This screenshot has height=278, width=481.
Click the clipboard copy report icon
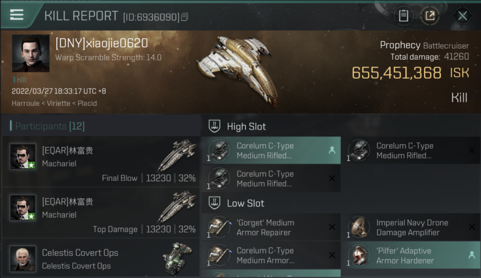pyautogui.click(x=403, y=16)
